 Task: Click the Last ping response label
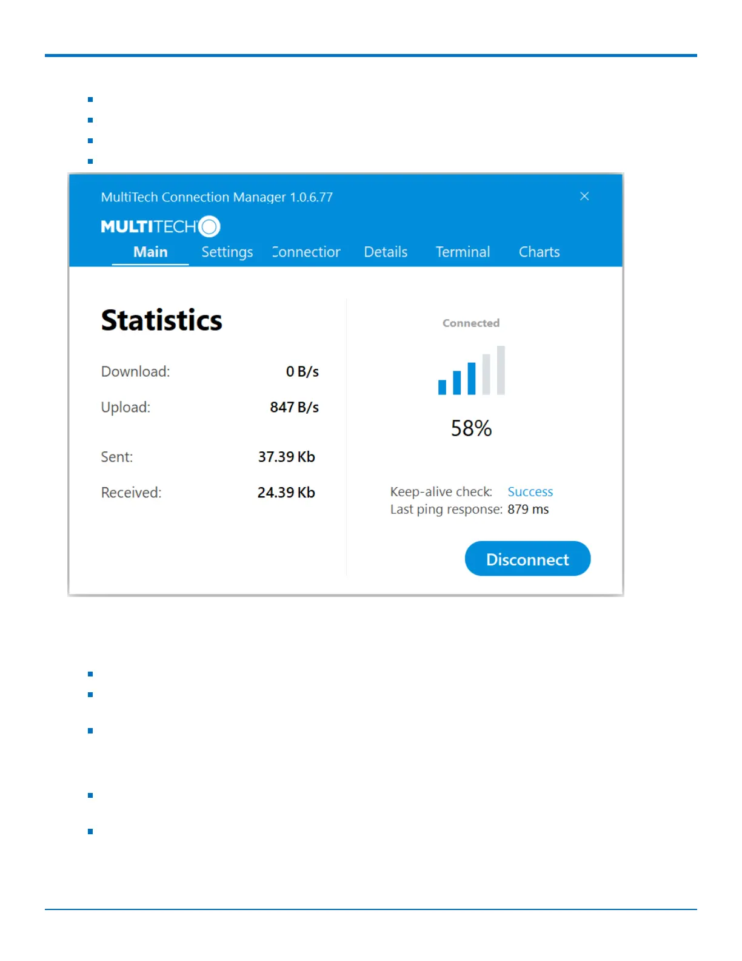click(446, 509)
